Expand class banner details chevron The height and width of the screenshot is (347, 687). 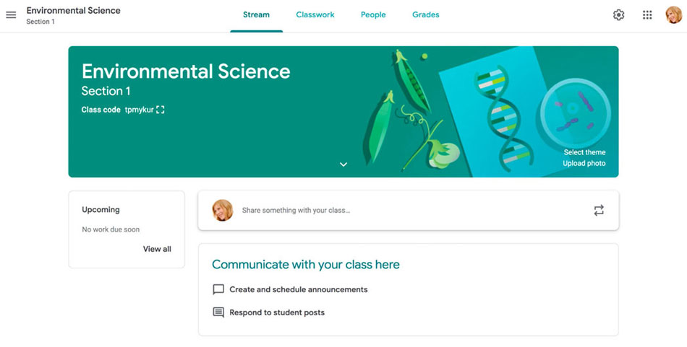point(343,164)
